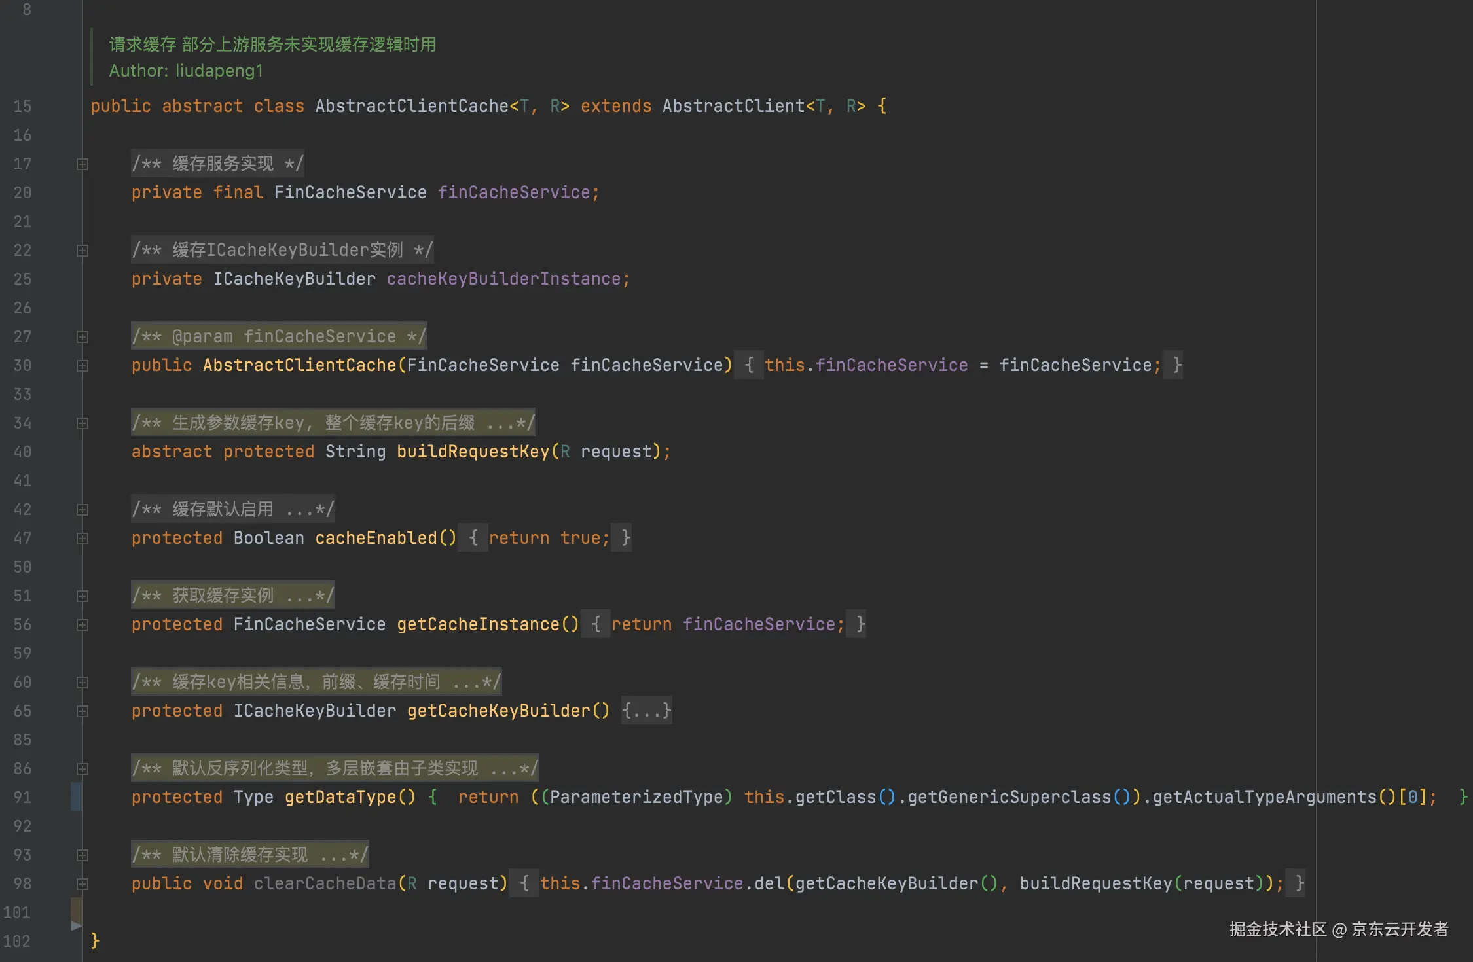The height and width of the screenshot is (962, 1473).
Task: Toggle fold icon for clearCacheData method
Action: click(x=82, y=884)
